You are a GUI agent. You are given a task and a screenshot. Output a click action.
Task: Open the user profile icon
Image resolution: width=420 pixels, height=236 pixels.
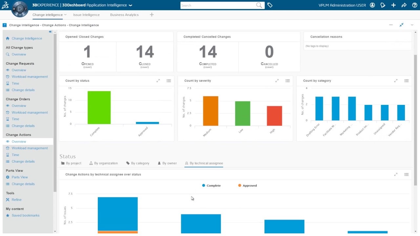(x=372, y=5)
